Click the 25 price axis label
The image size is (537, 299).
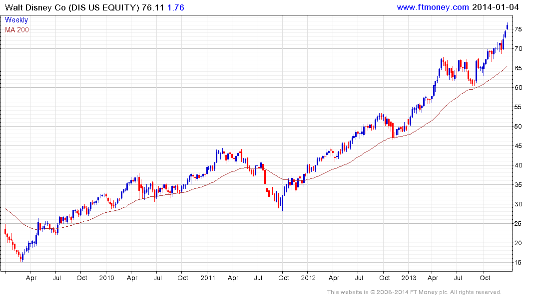pyautogui.click(x=518, y=224)
